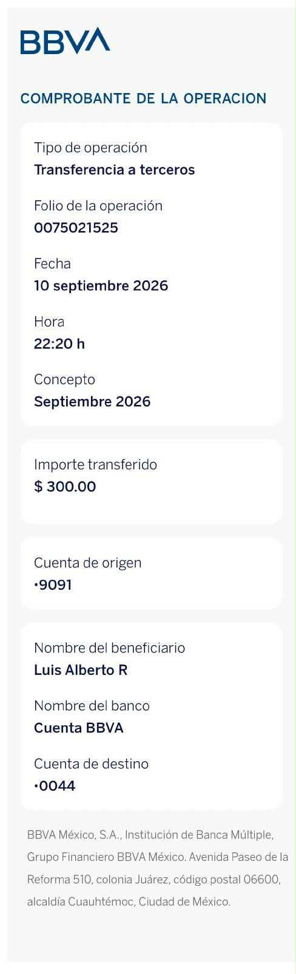Select the Concepto value Septiembre 2026
Viewport: 296px width, 974px height.
tap(92, 401)
